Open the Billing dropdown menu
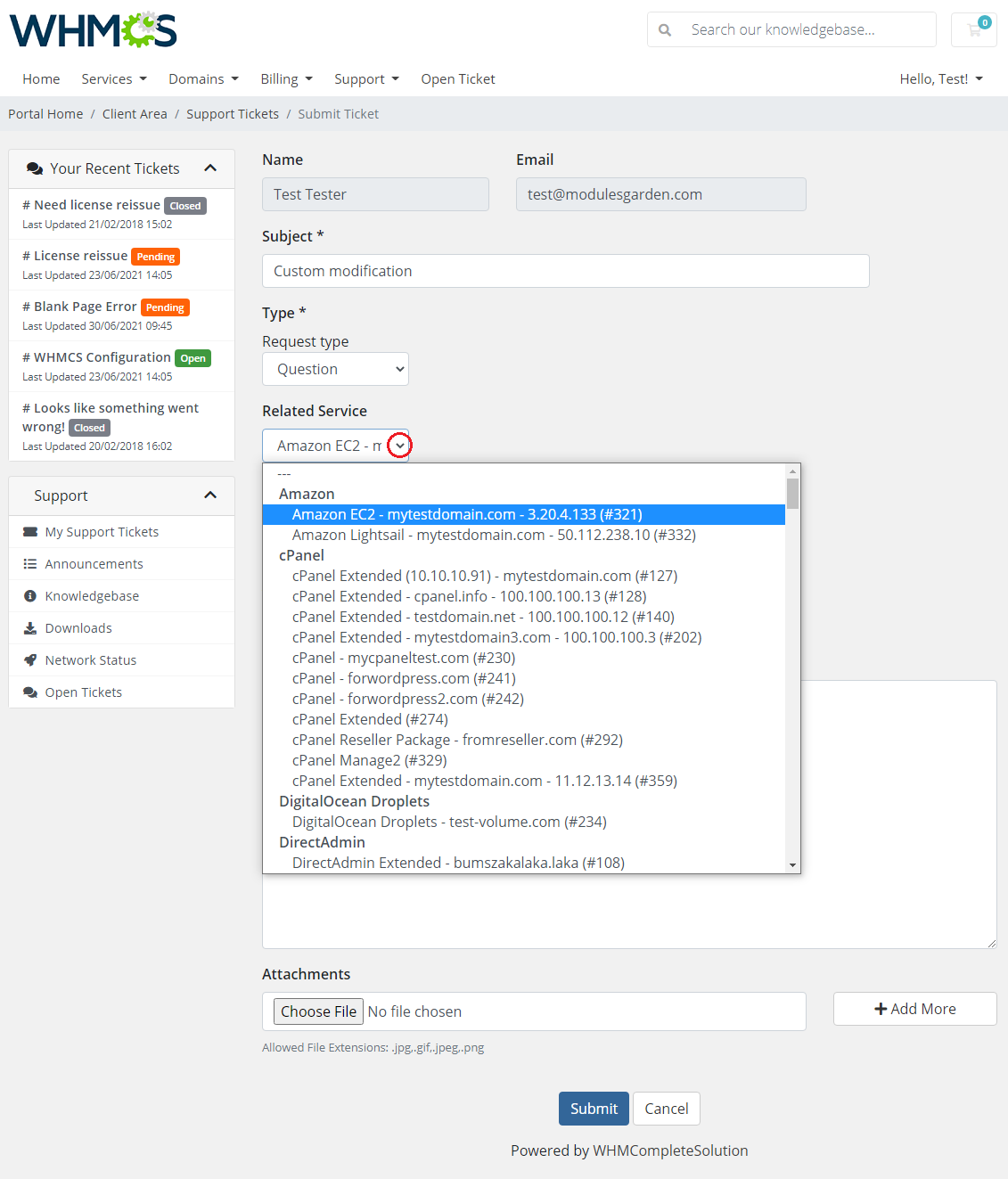 pos(287,79)
